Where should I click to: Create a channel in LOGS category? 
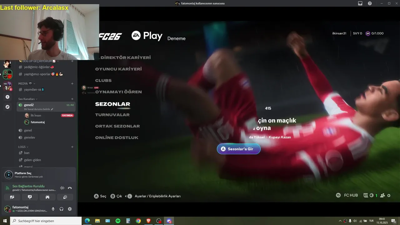pyautogui.click(x=72, y=147)
